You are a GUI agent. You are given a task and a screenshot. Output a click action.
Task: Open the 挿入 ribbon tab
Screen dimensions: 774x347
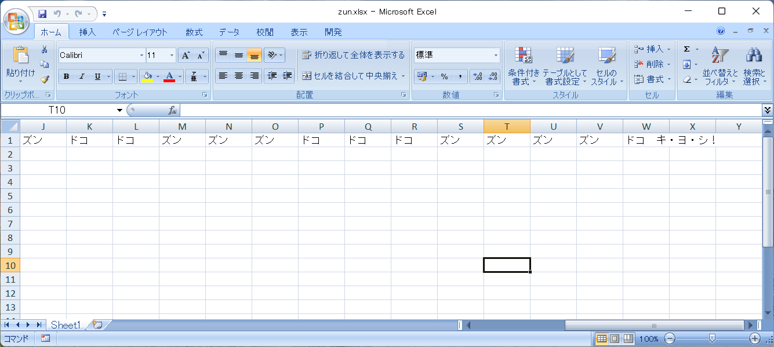(x=88, y=32)
